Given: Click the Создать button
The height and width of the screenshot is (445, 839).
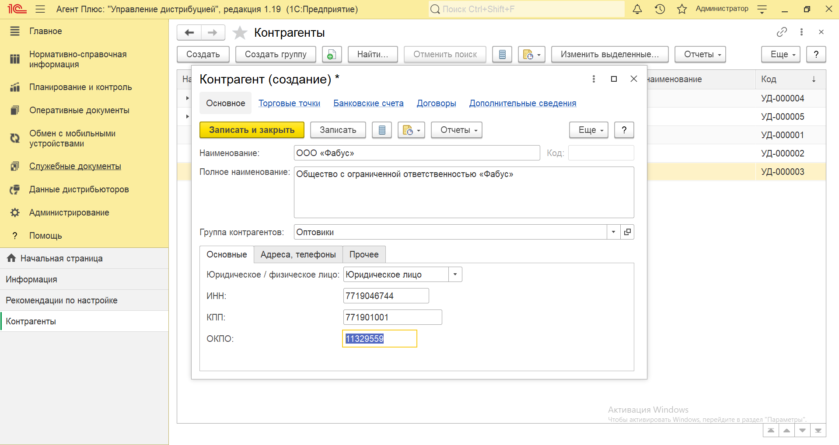Looking at the screenshot, I should (x=203, y=55).
